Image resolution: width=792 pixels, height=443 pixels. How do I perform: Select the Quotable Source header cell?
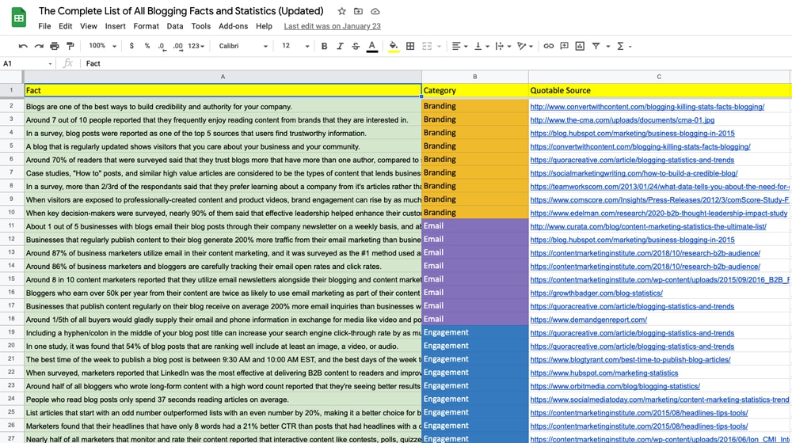point(659,90)
